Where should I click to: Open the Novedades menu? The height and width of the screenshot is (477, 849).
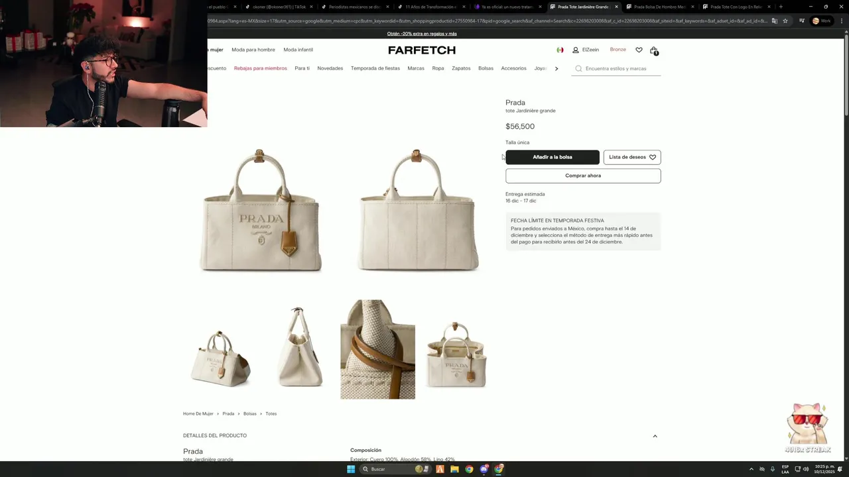[x=330, y=68]
